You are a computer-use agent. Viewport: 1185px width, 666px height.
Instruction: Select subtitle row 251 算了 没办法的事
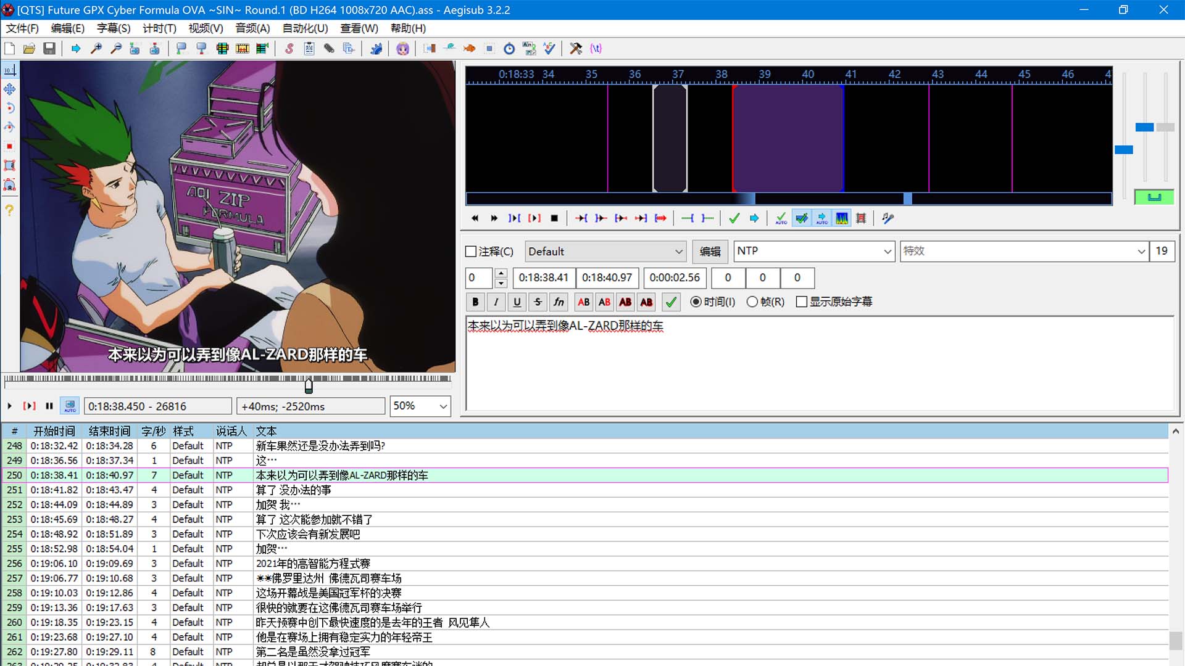[x=584, y=490]
